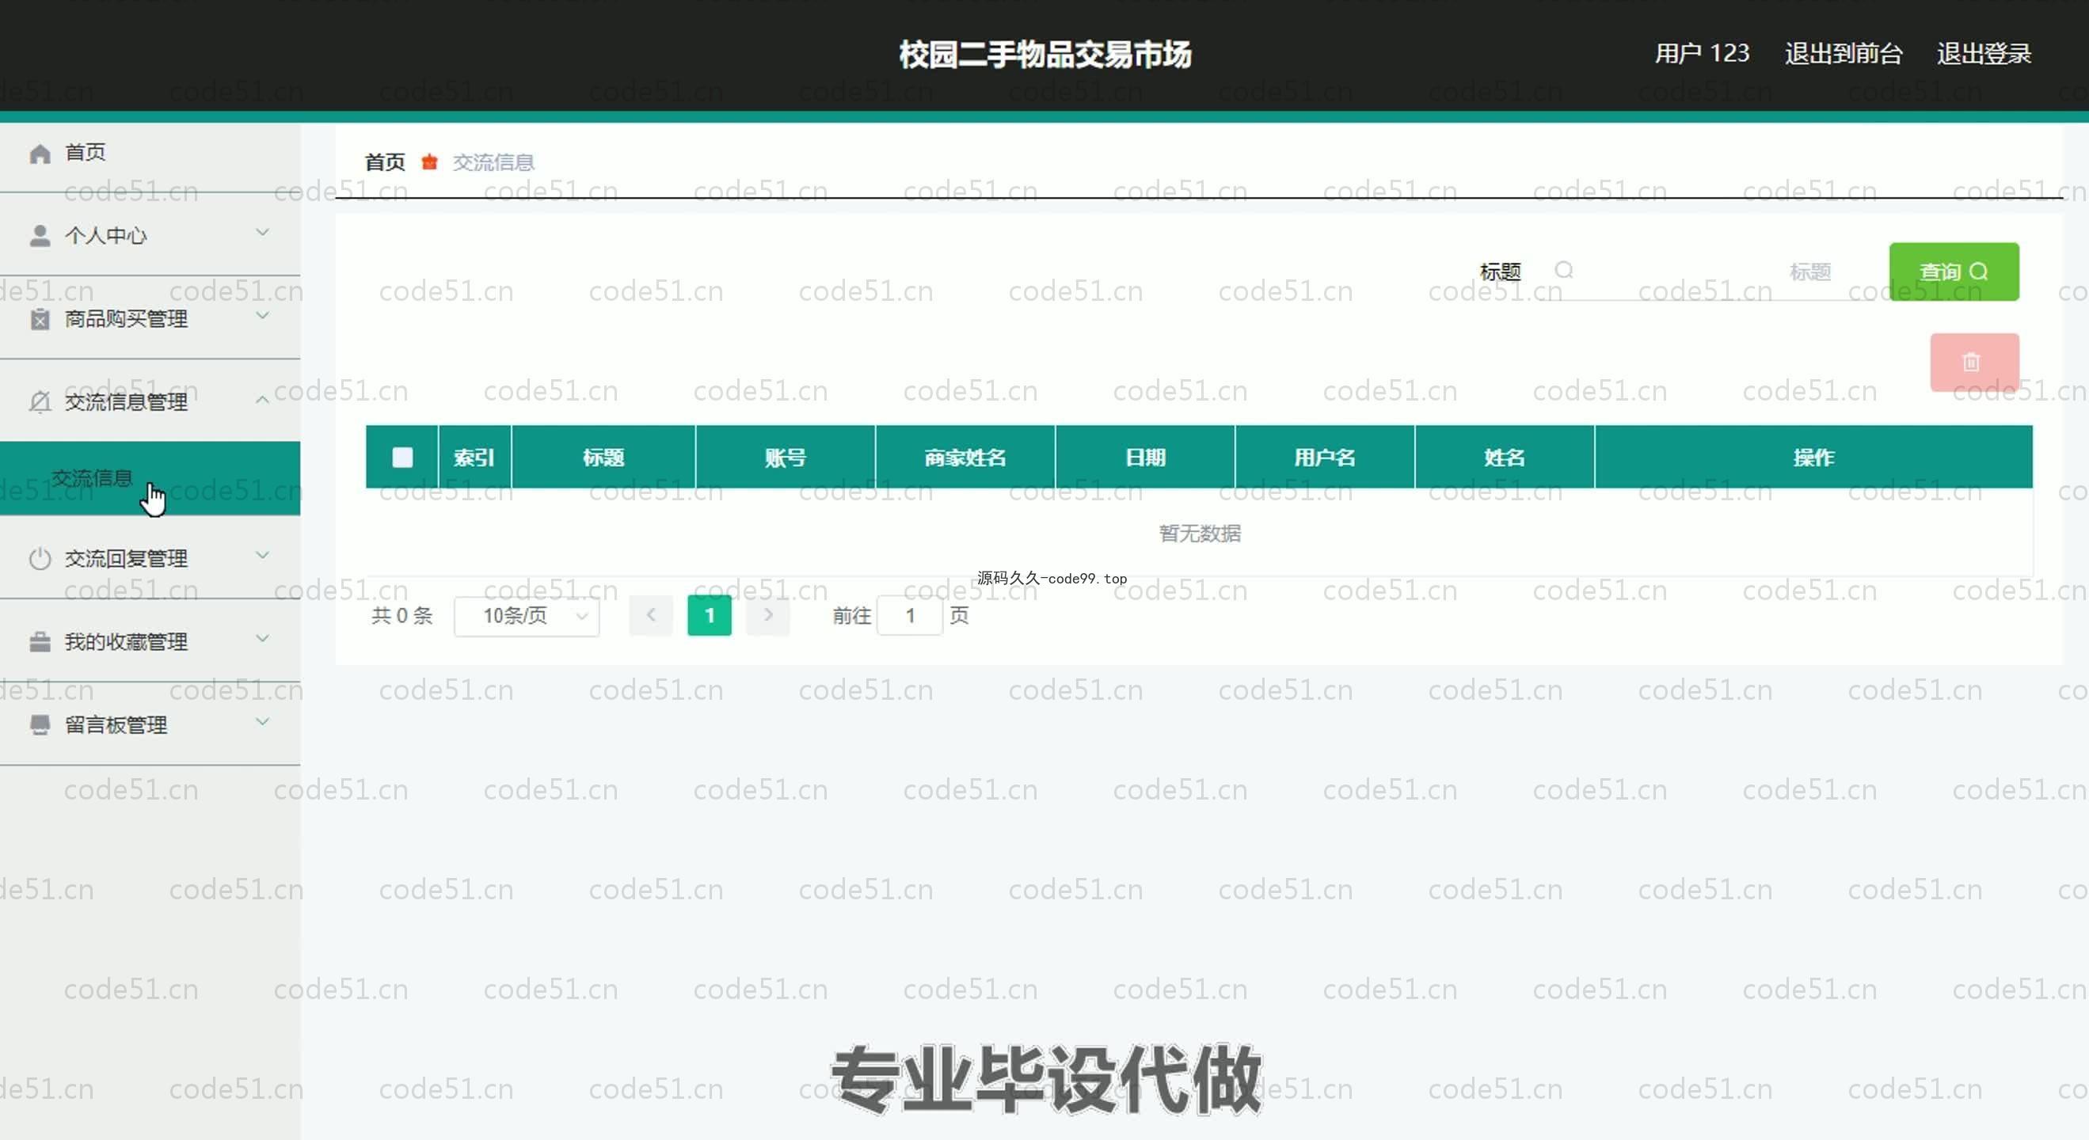Open the 交流信息管理 sidebar menu

coord(150,402)
